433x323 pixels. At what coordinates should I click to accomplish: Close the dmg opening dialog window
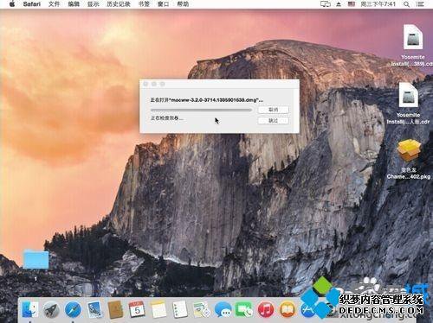(x=145, y=84)
